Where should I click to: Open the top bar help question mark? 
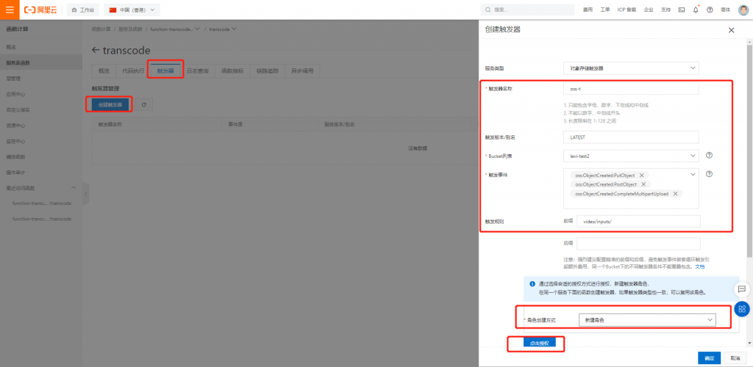coord(710,10)
